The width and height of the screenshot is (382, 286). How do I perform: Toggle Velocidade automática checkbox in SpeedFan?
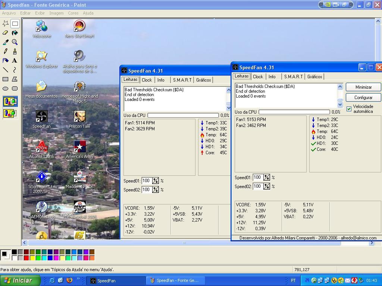(349, 109)
